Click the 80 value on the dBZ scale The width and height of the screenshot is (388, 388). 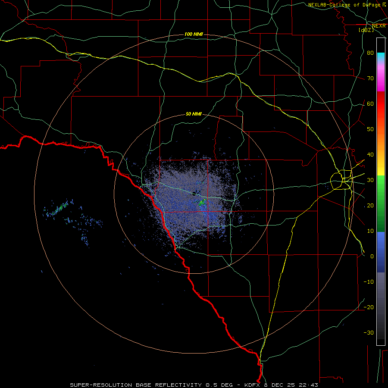370,53
